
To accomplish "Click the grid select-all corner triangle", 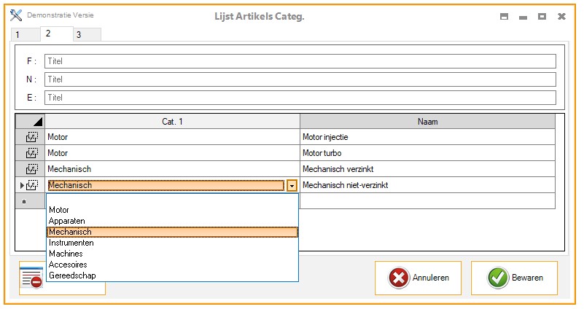I will coord(37,121).
